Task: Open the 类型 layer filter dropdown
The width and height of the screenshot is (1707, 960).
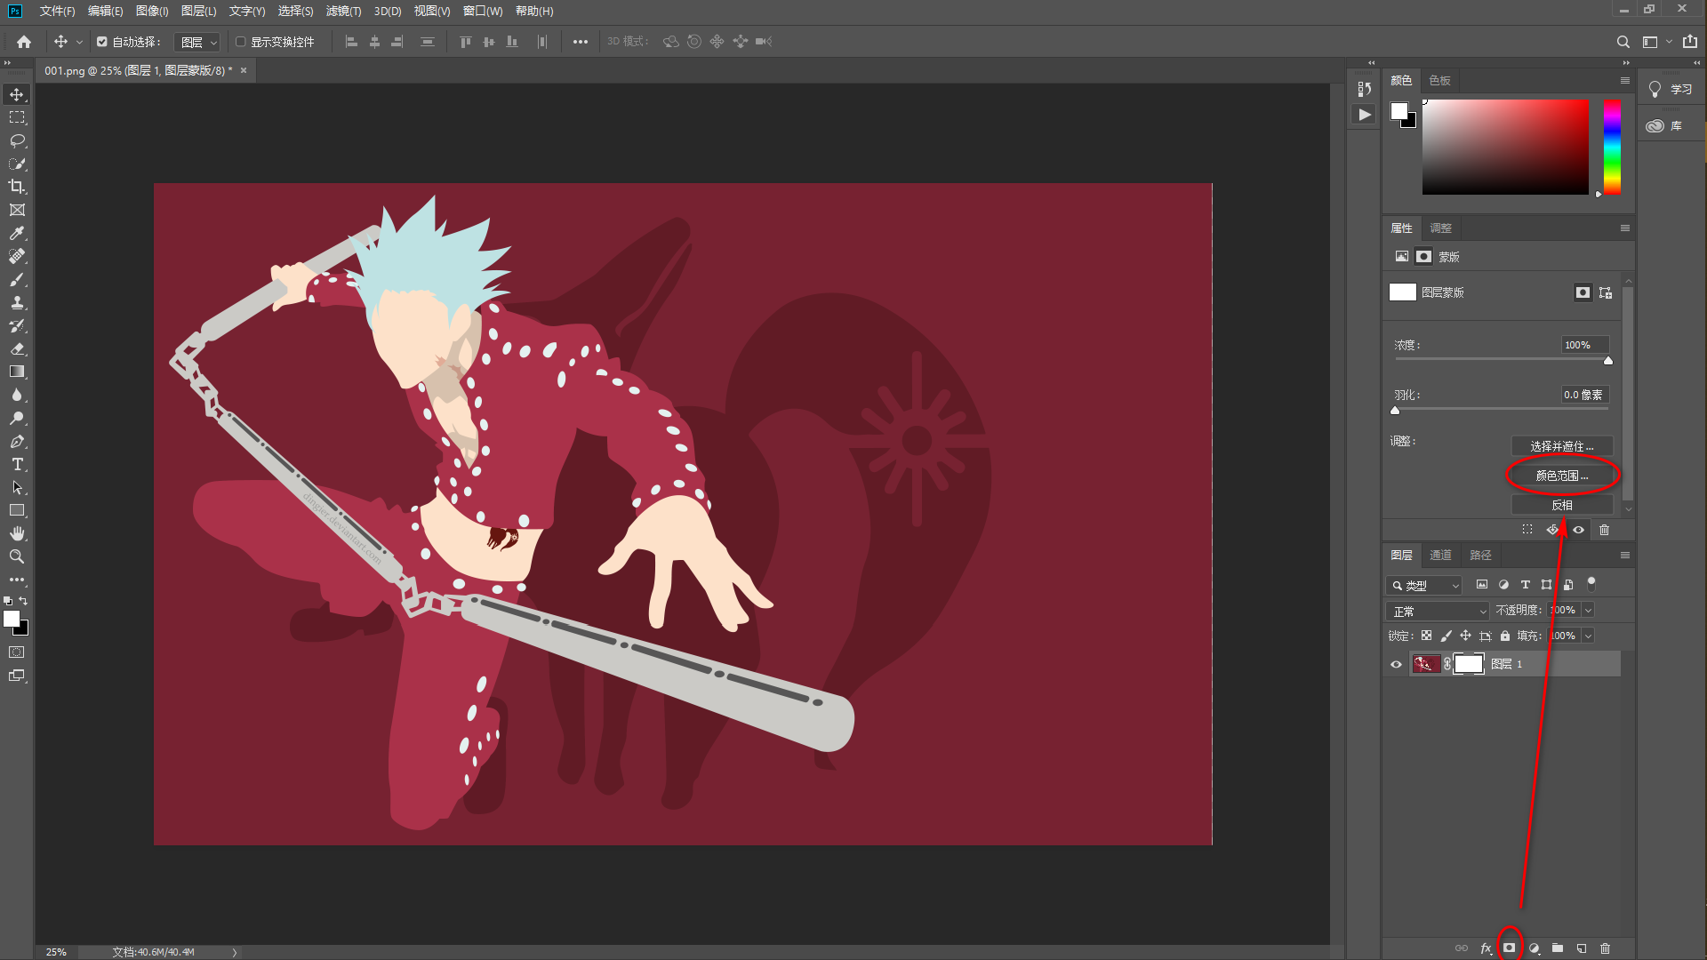Action: 1423,585
